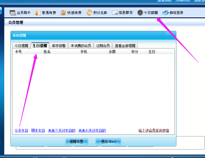The height and width of the screenshot is (158, 205).
Task: Sort by 卡号 column header
Action: tap(28, 52)
